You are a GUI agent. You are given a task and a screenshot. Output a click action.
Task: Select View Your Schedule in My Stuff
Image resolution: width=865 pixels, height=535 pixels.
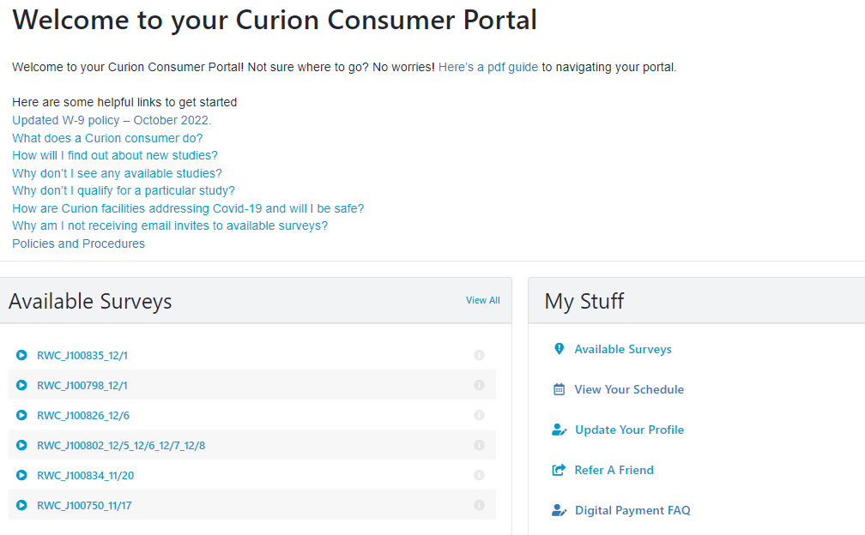629,389
